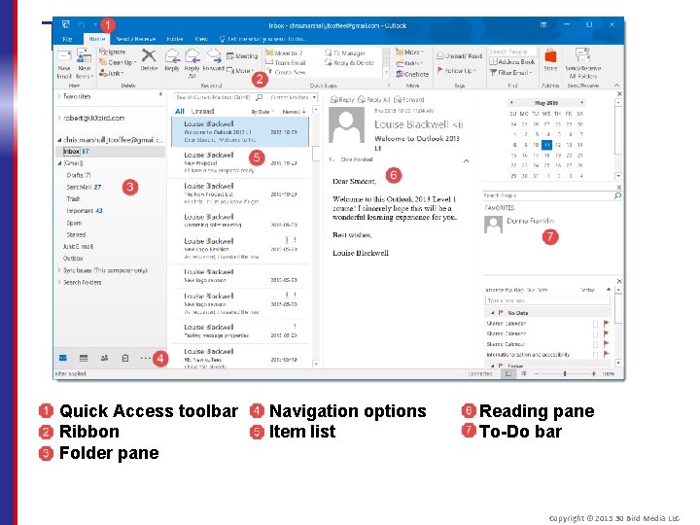Collapse the message header with the caret

pyautogui.click(x=466, y=160)
